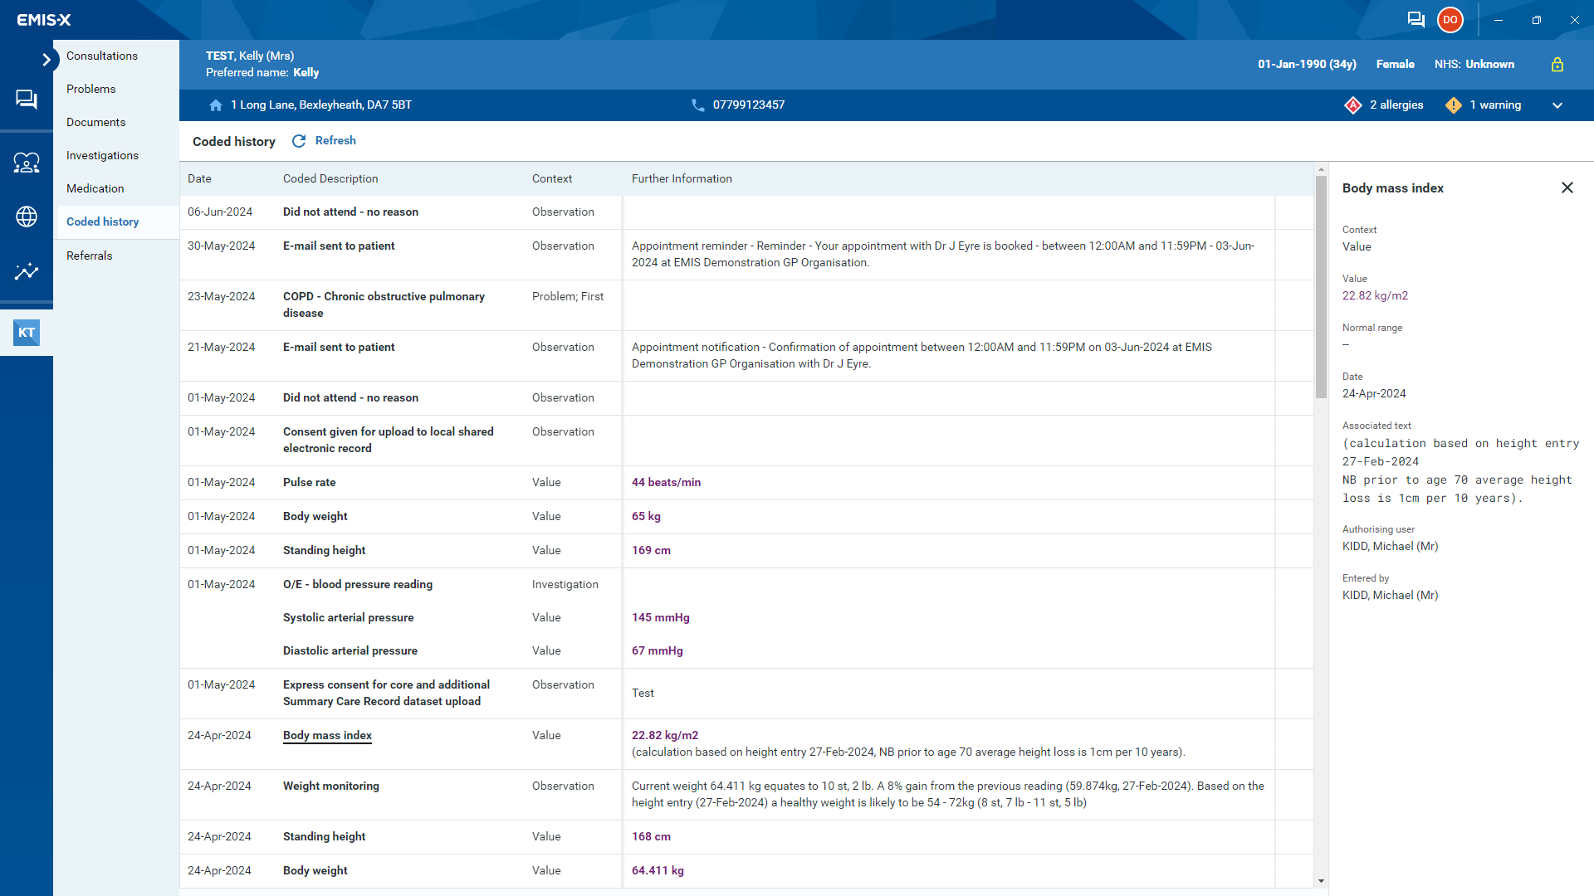Image resolution: width=1594 pixels, height=896 pixels.
Task: Open Consultations in the navigation
Action: tap(102, 56)
